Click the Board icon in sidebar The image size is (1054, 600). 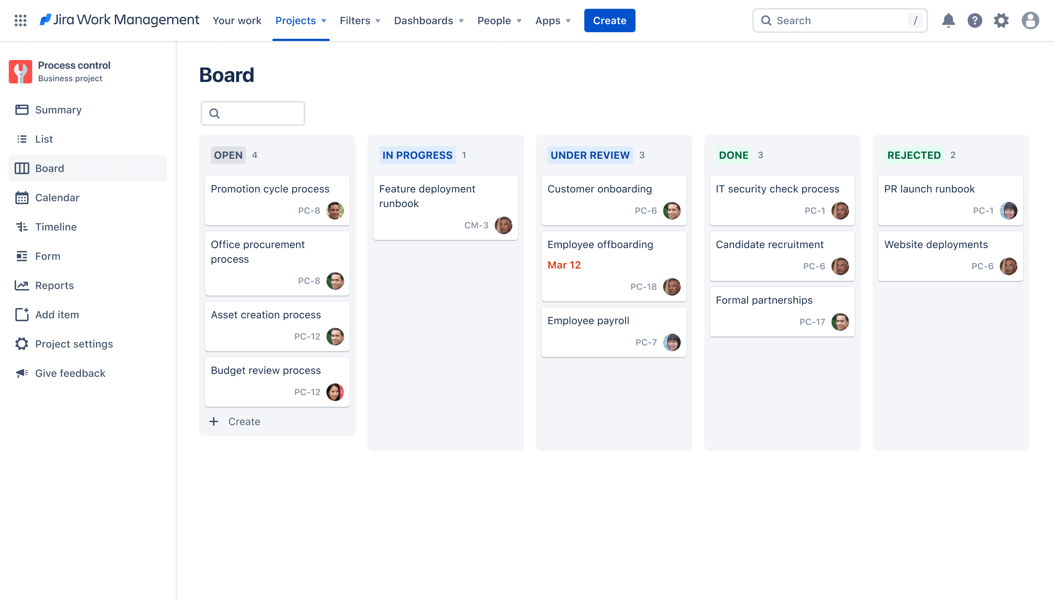pyautogui.click(x=22, y=168)
